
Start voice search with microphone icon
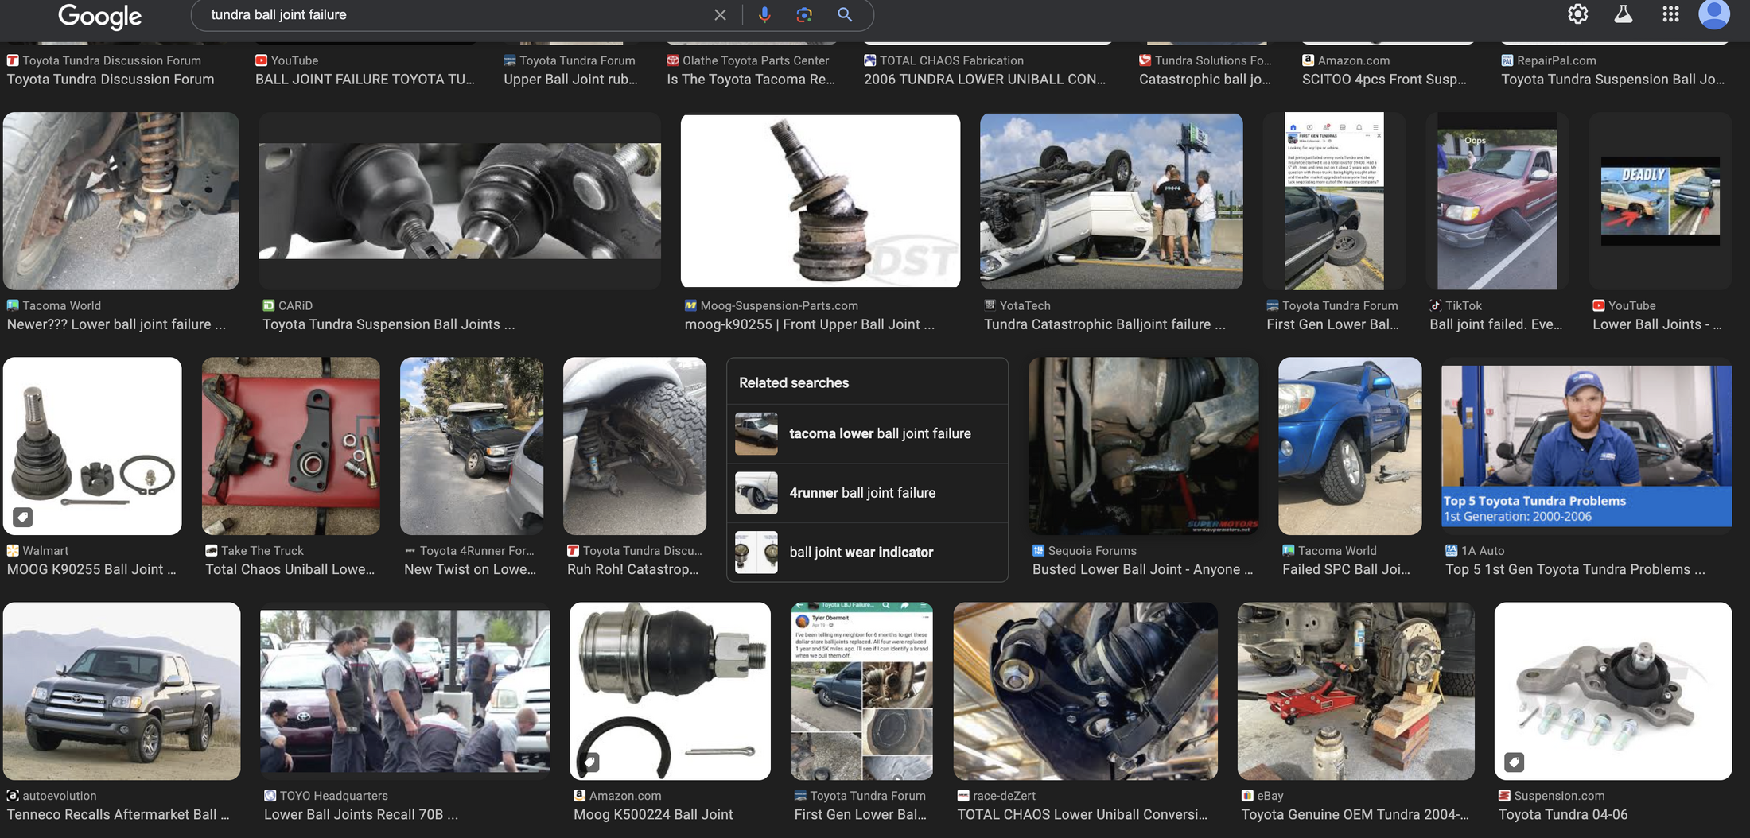pyautogui.click(x=764, y=15)
